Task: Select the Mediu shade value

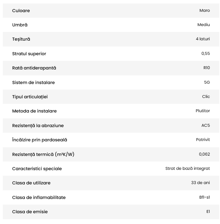Action: tap(204, 25)
